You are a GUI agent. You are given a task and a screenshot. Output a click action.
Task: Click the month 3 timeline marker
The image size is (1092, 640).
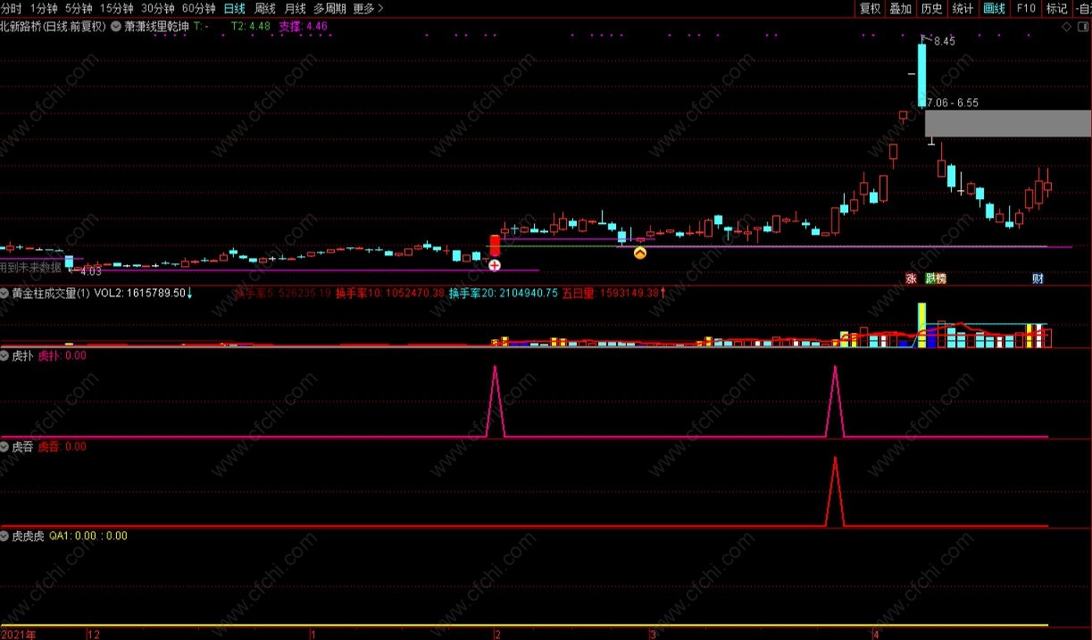coord(653,634)
